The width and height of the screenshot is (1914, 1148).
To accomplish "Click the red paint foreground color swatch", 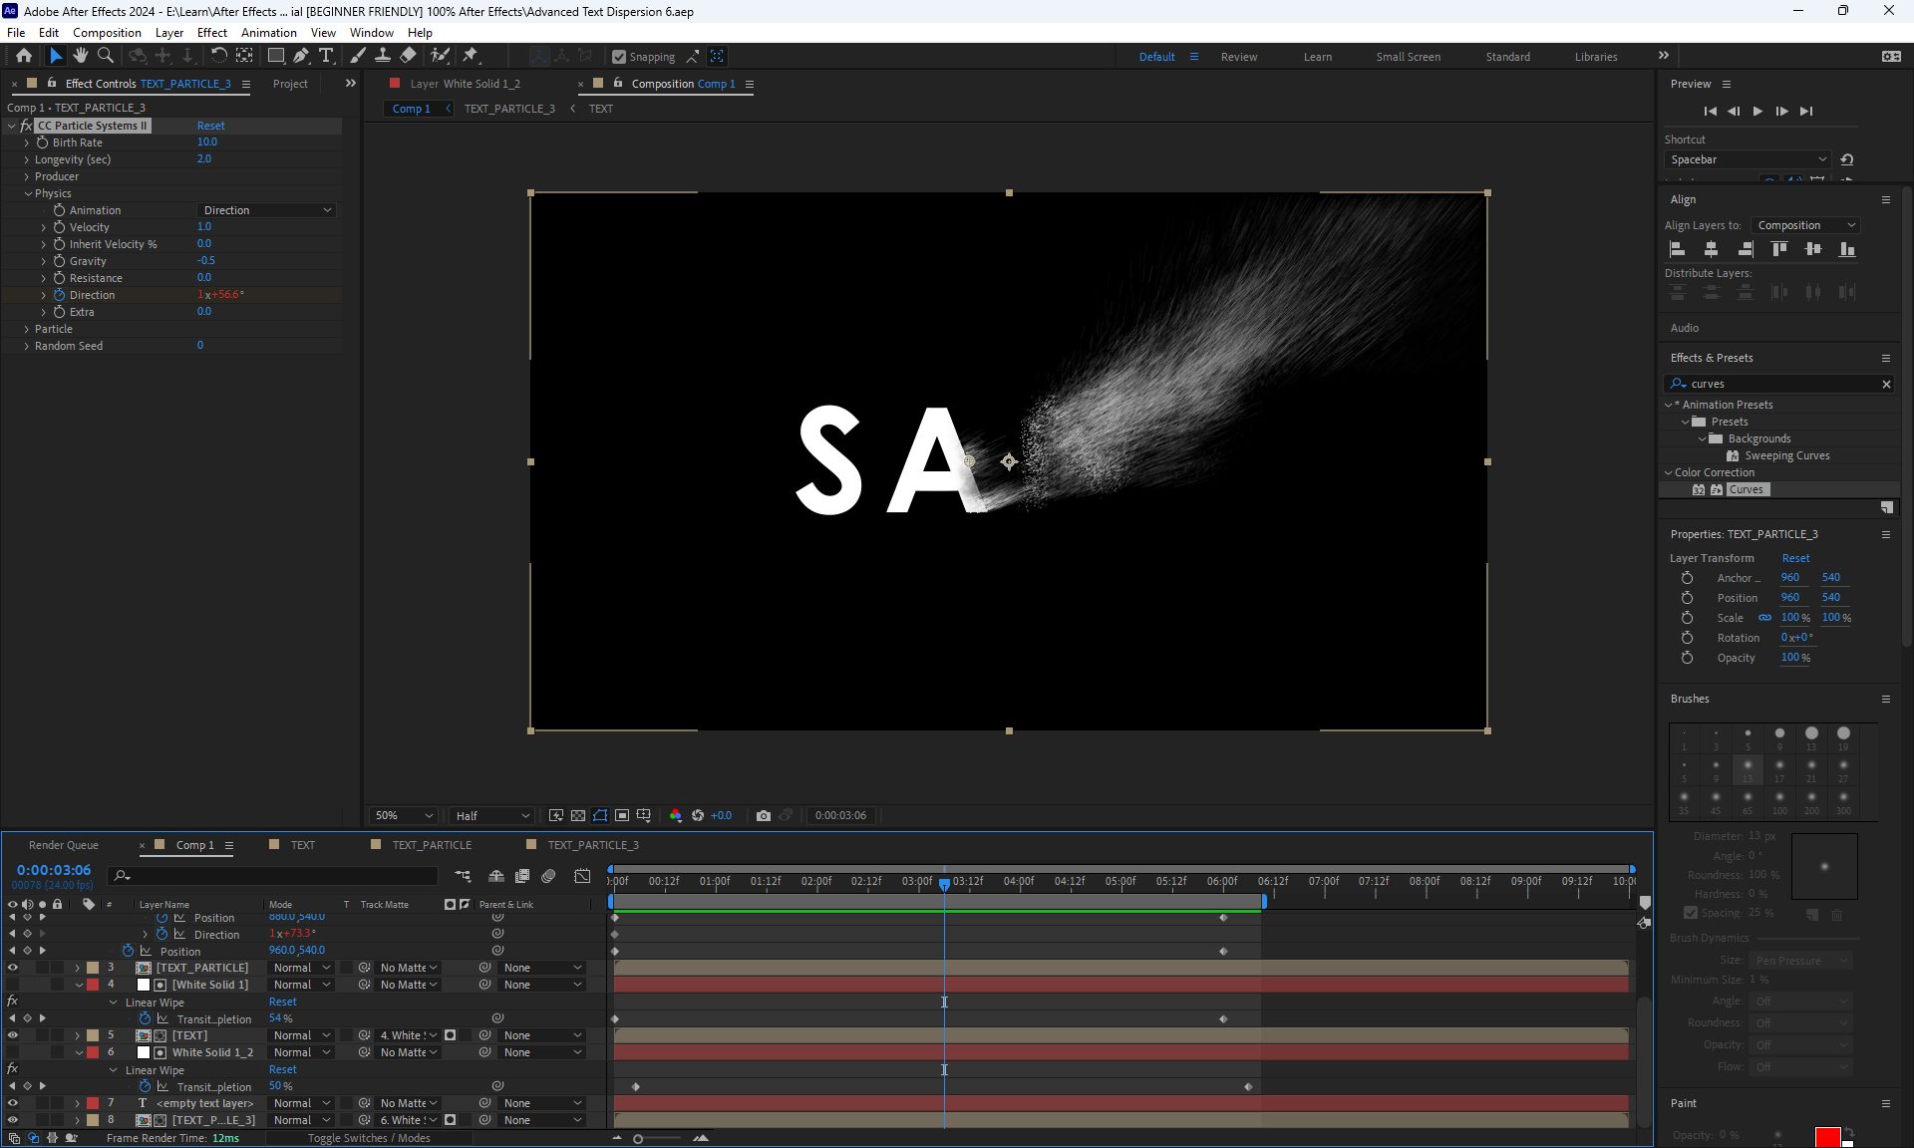I will (1826, 1137).
